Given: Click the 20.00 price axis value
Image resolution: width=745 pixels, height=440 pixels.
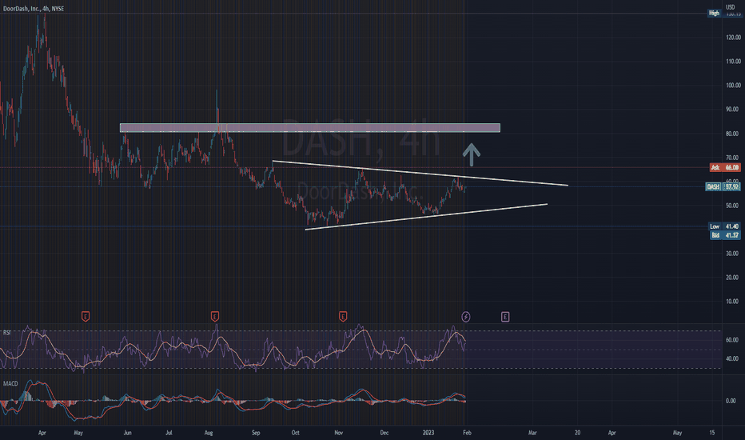Looking at the screenshot, I should [733, 278].
